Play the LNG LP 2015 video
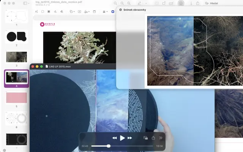 pos(122,138)
